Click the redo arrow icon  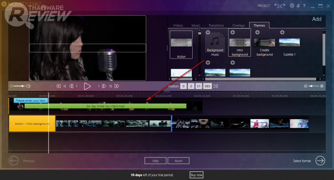283,6
